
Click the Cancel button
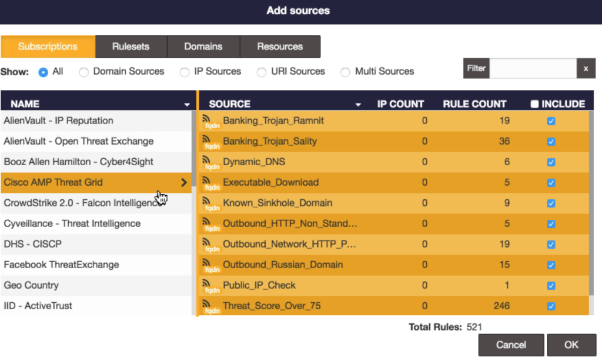511,345
